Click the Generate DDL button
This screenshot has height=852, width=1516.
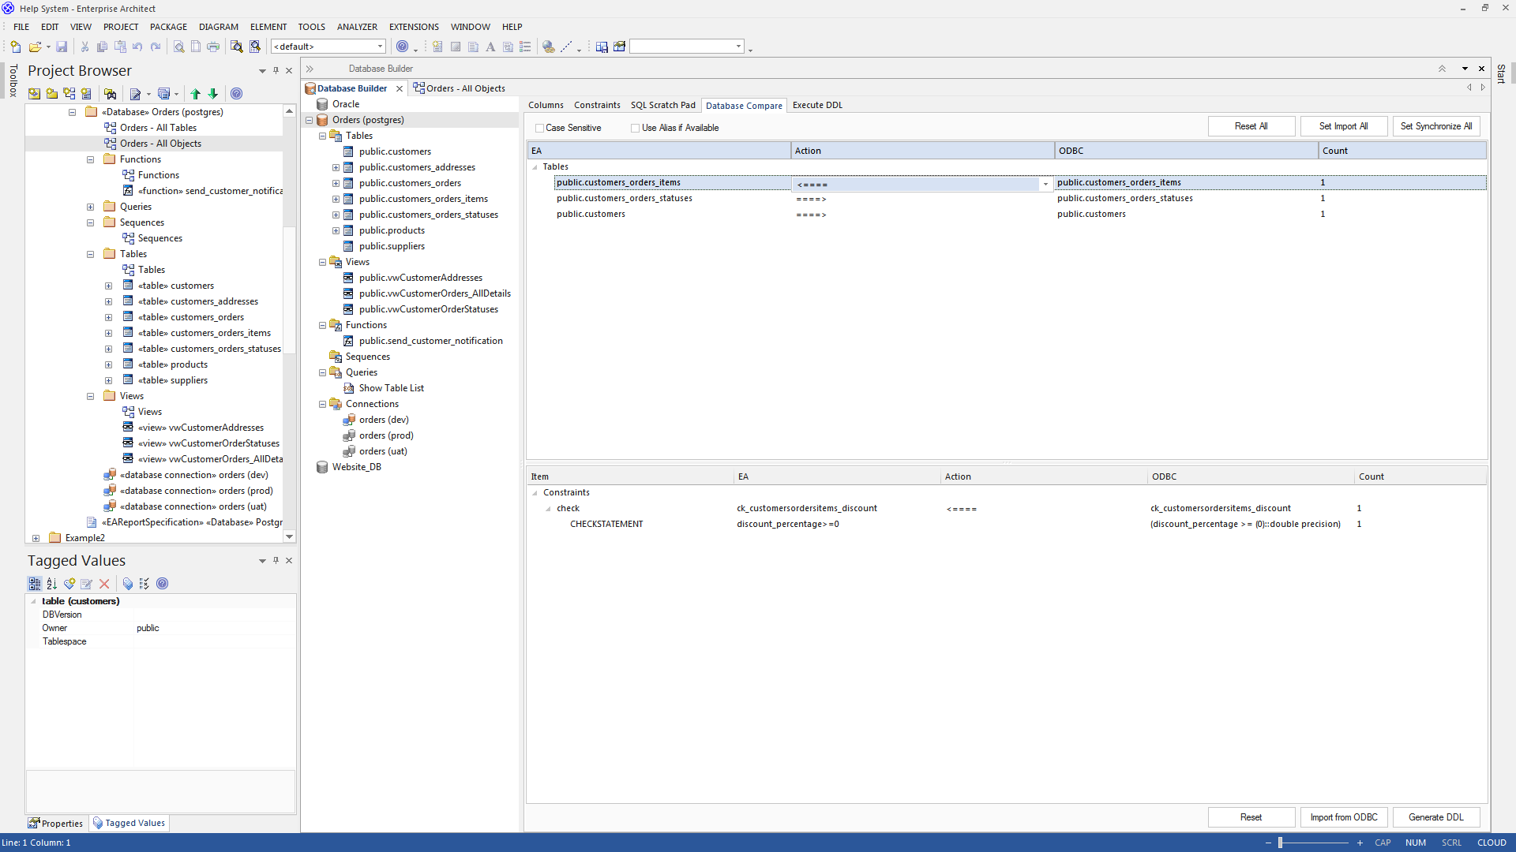[1435, 817]
